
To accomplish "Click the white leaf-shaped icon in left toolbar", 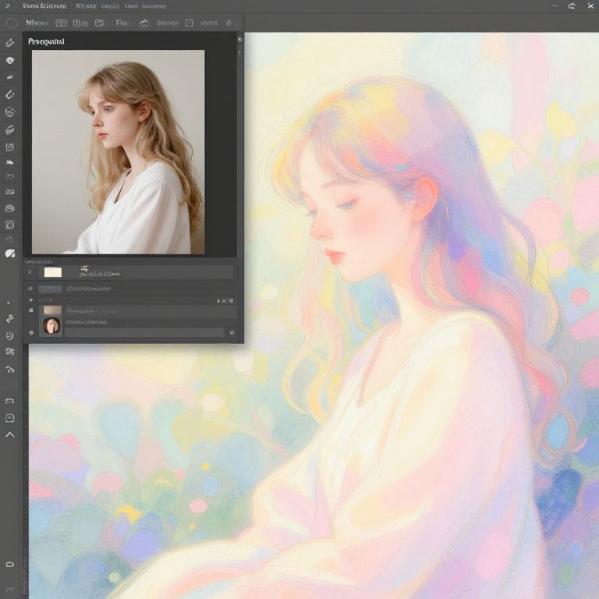I will (10, 253).
